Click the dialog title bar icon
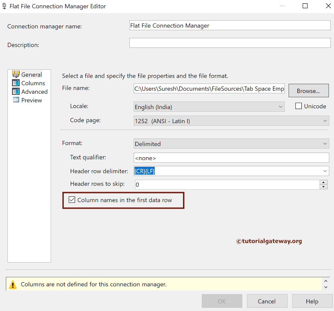Viewport: 334px width, 311px height. (x=4, y=6)
